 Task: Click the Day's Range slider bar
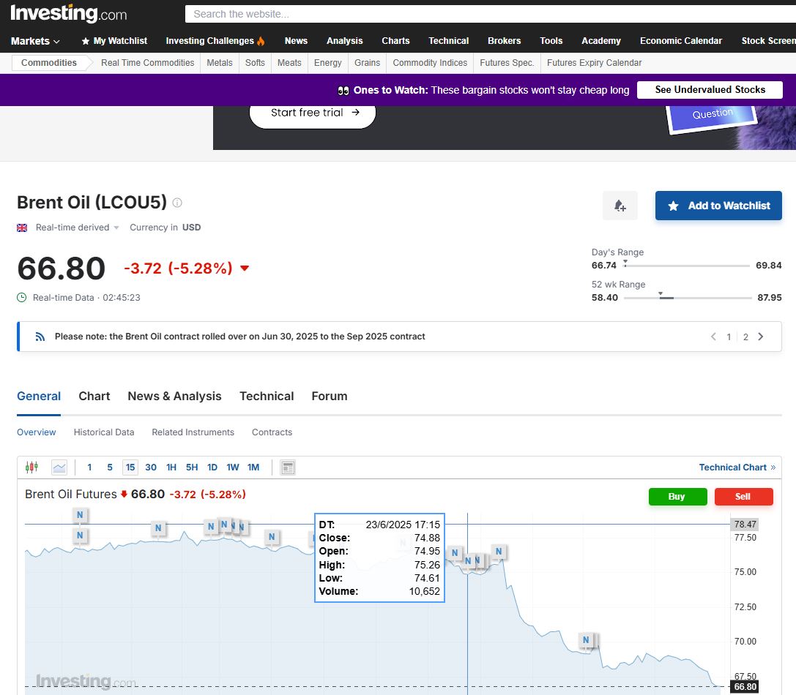(686, 266)
